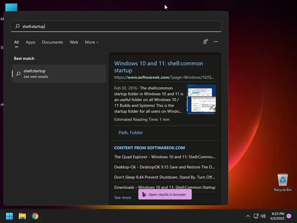Switch to the Web tab
297x223 pixels.
point(74,42)
